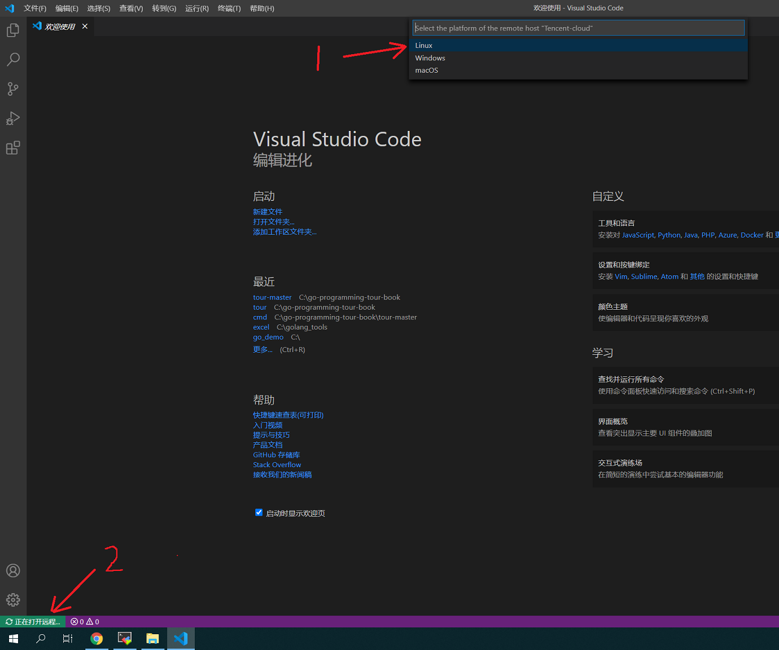The width and height of the screenshot is (779, 650).
Task: Install Sublime keybindings link
Action: (644, 276)
